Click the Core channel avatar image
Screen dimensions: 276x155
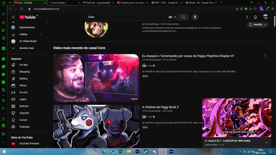(96, 29)
